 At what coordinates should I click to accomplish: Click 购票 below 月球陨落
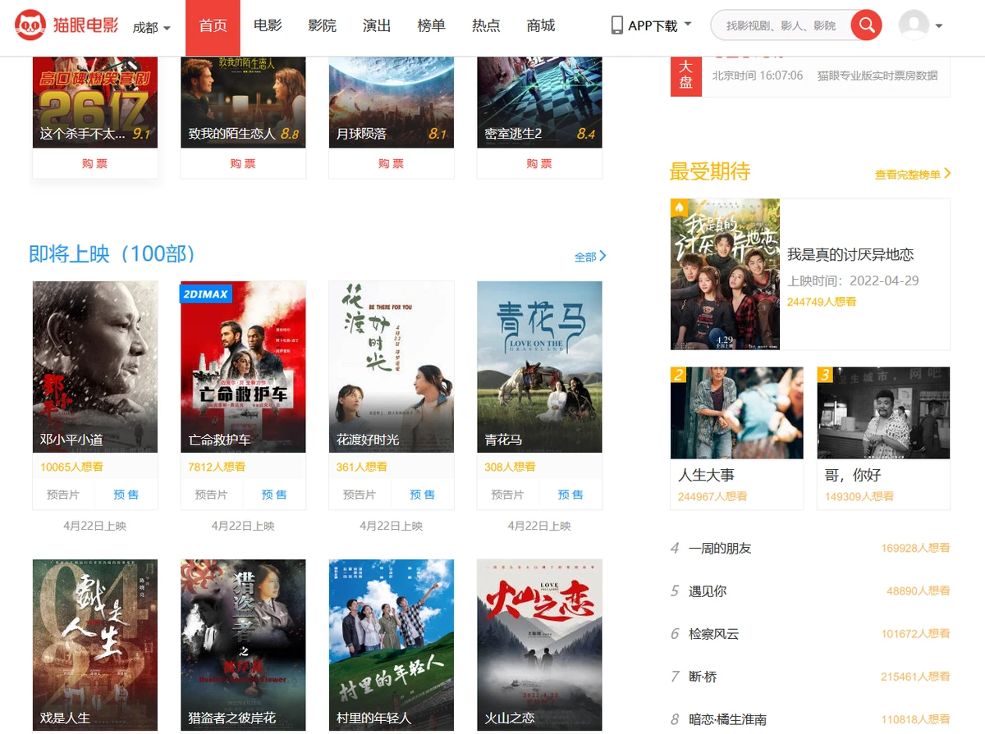pos(392,163)
